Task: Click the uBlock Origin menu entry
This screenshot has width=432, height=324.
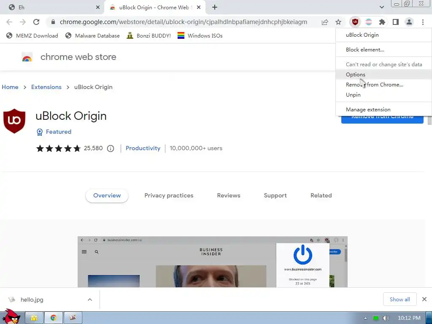Action: tap(383, 35)
